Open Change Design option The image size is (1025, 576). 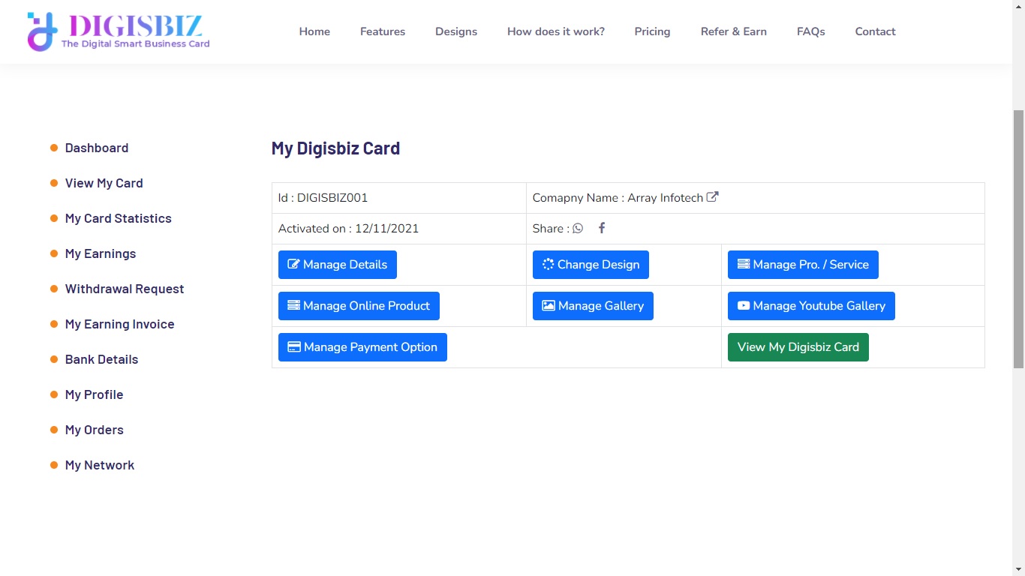tap(591, 265)
